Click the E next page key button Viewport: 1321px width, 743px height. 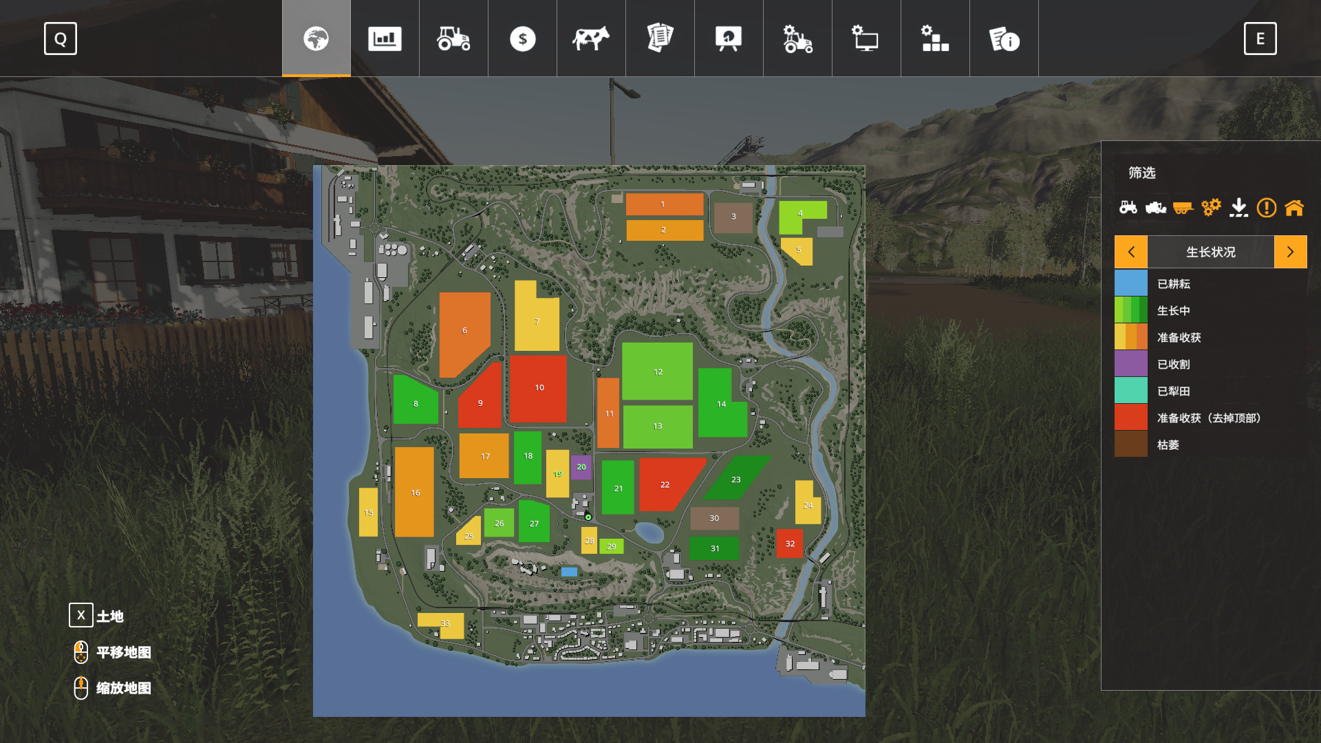point(1260,39)
